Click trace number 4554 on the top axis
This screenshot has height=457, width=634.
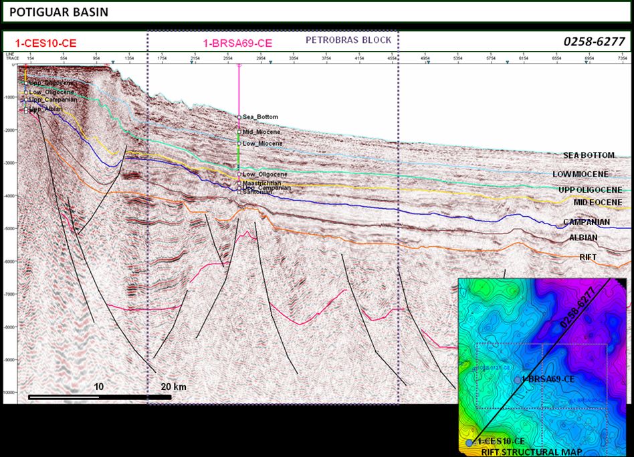tap(391, 59)
